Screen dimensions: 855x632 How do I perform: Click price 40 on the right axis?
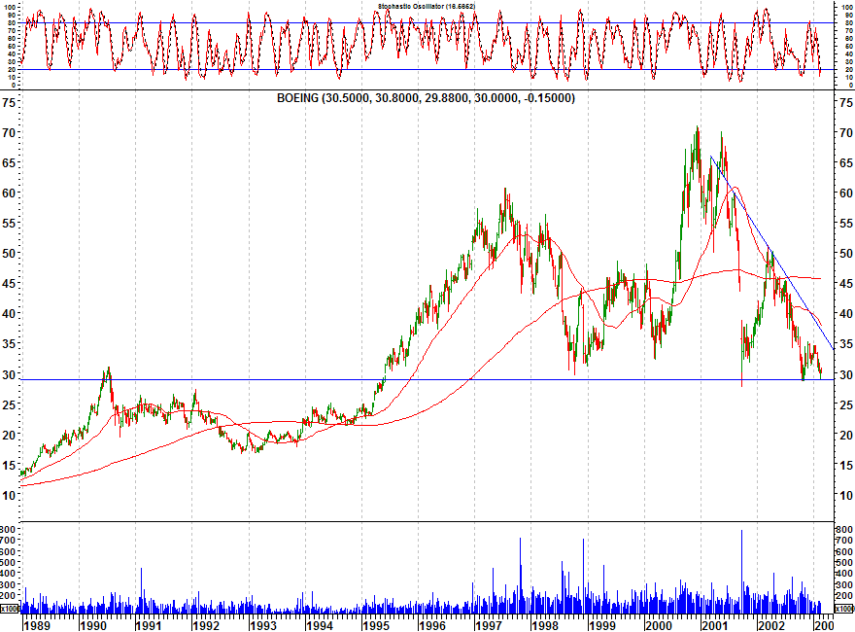(846, 314)
